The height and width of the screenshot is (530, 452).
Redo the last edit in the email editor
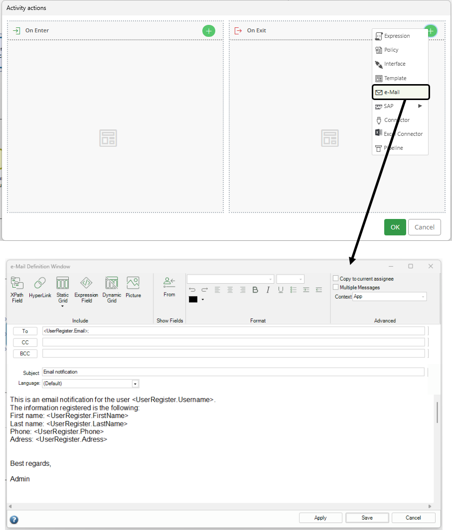pyautogui.click(x=204, y=290)
